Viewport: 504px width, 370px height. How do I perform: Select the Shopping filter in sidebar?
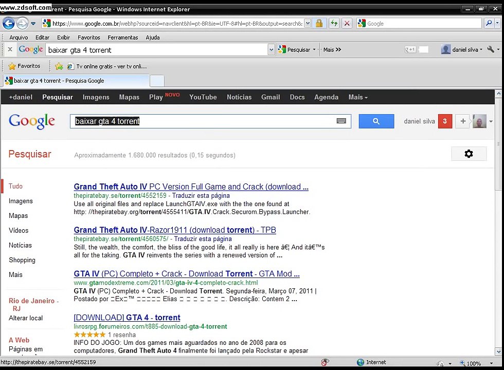pyautogui.click(x=22, y=260)
